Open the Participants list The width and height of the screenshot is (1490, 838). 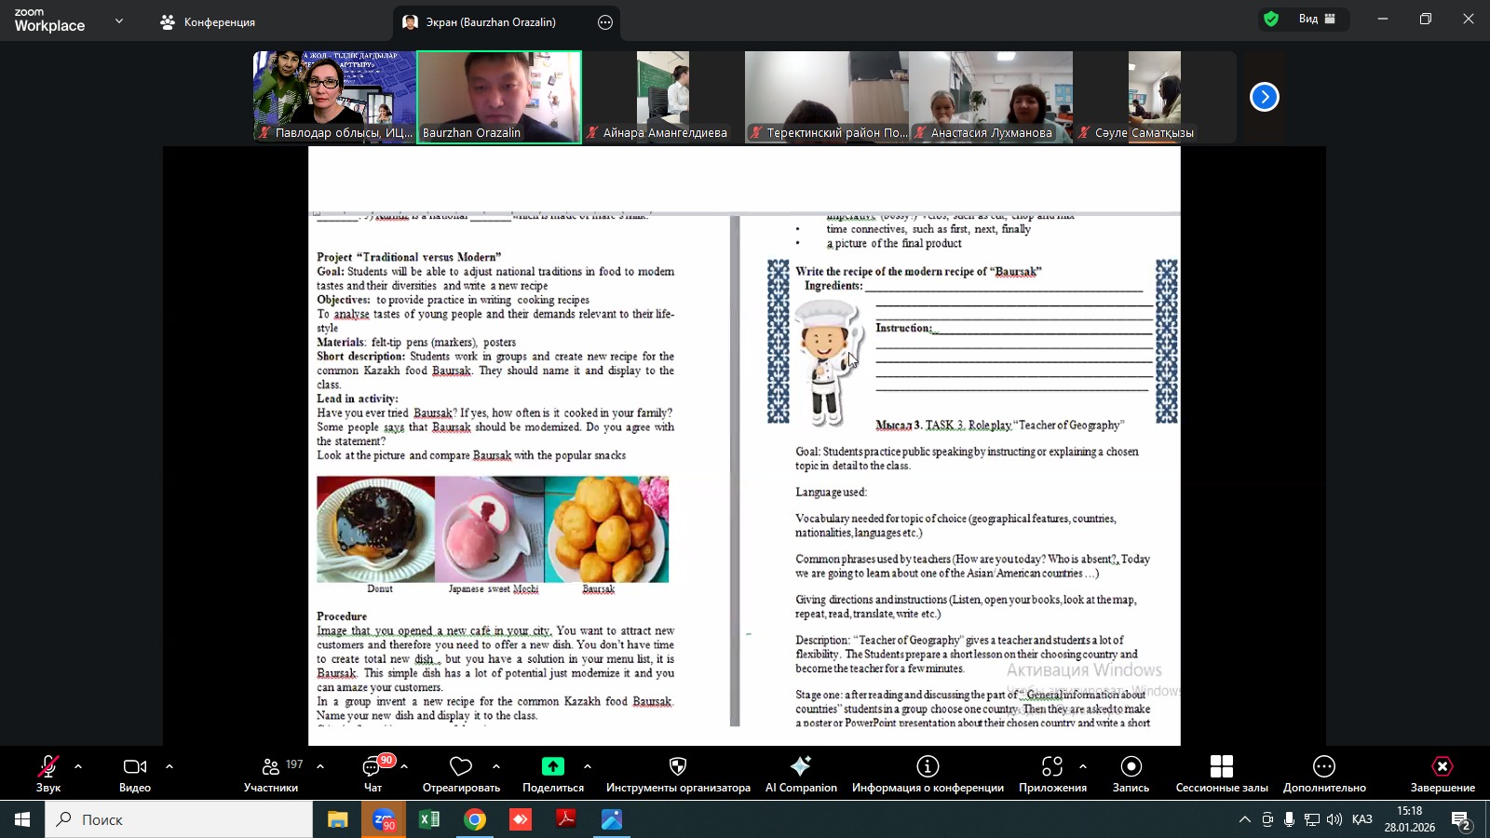[x=271, y=767]
